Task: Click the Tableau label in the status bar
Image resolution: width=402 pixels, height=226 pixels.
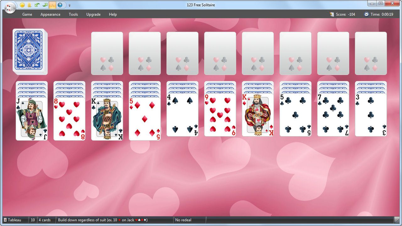Action: pyautogui.click(x=14, y=220)
